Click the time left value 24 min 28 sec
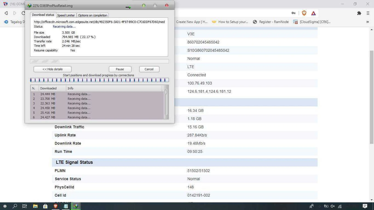 pos(71,46)
